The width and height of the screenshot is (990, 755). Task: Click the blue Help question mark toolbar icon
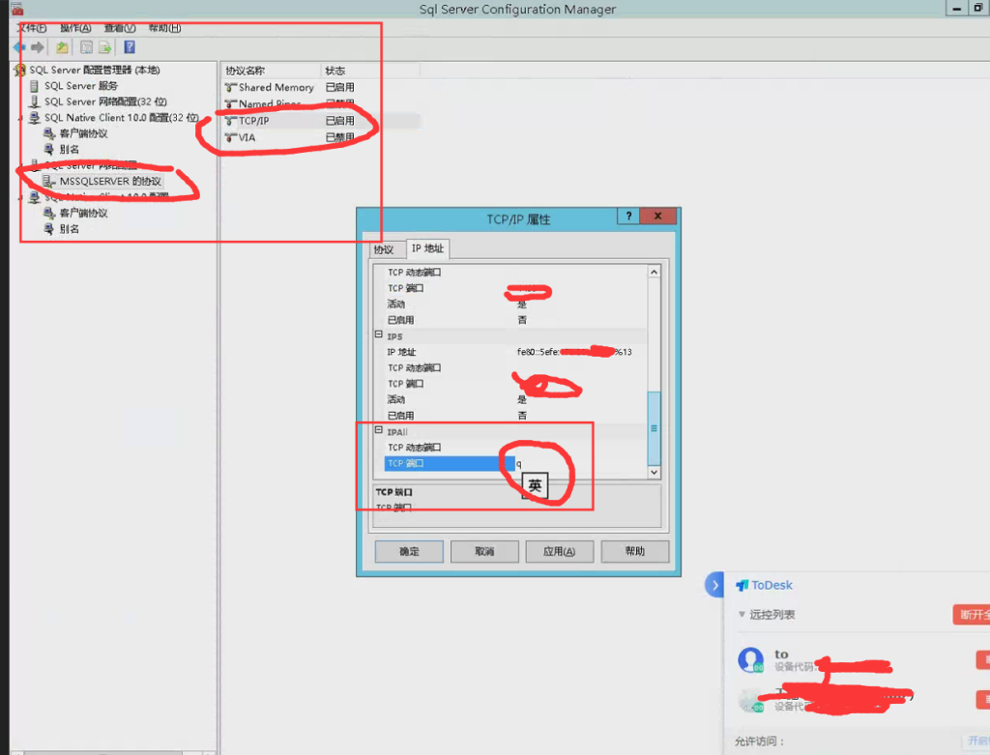129,46
